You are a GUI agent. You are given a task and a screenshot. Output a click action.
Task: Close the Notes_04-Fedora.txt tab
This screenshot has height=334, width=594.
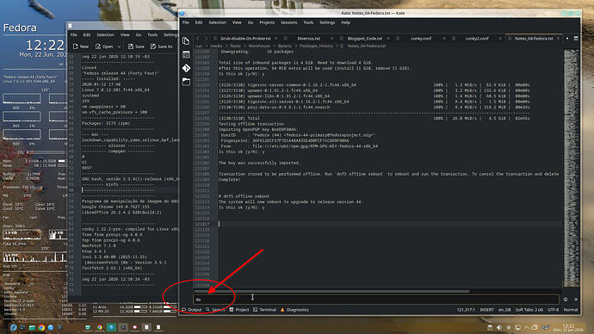559,38
